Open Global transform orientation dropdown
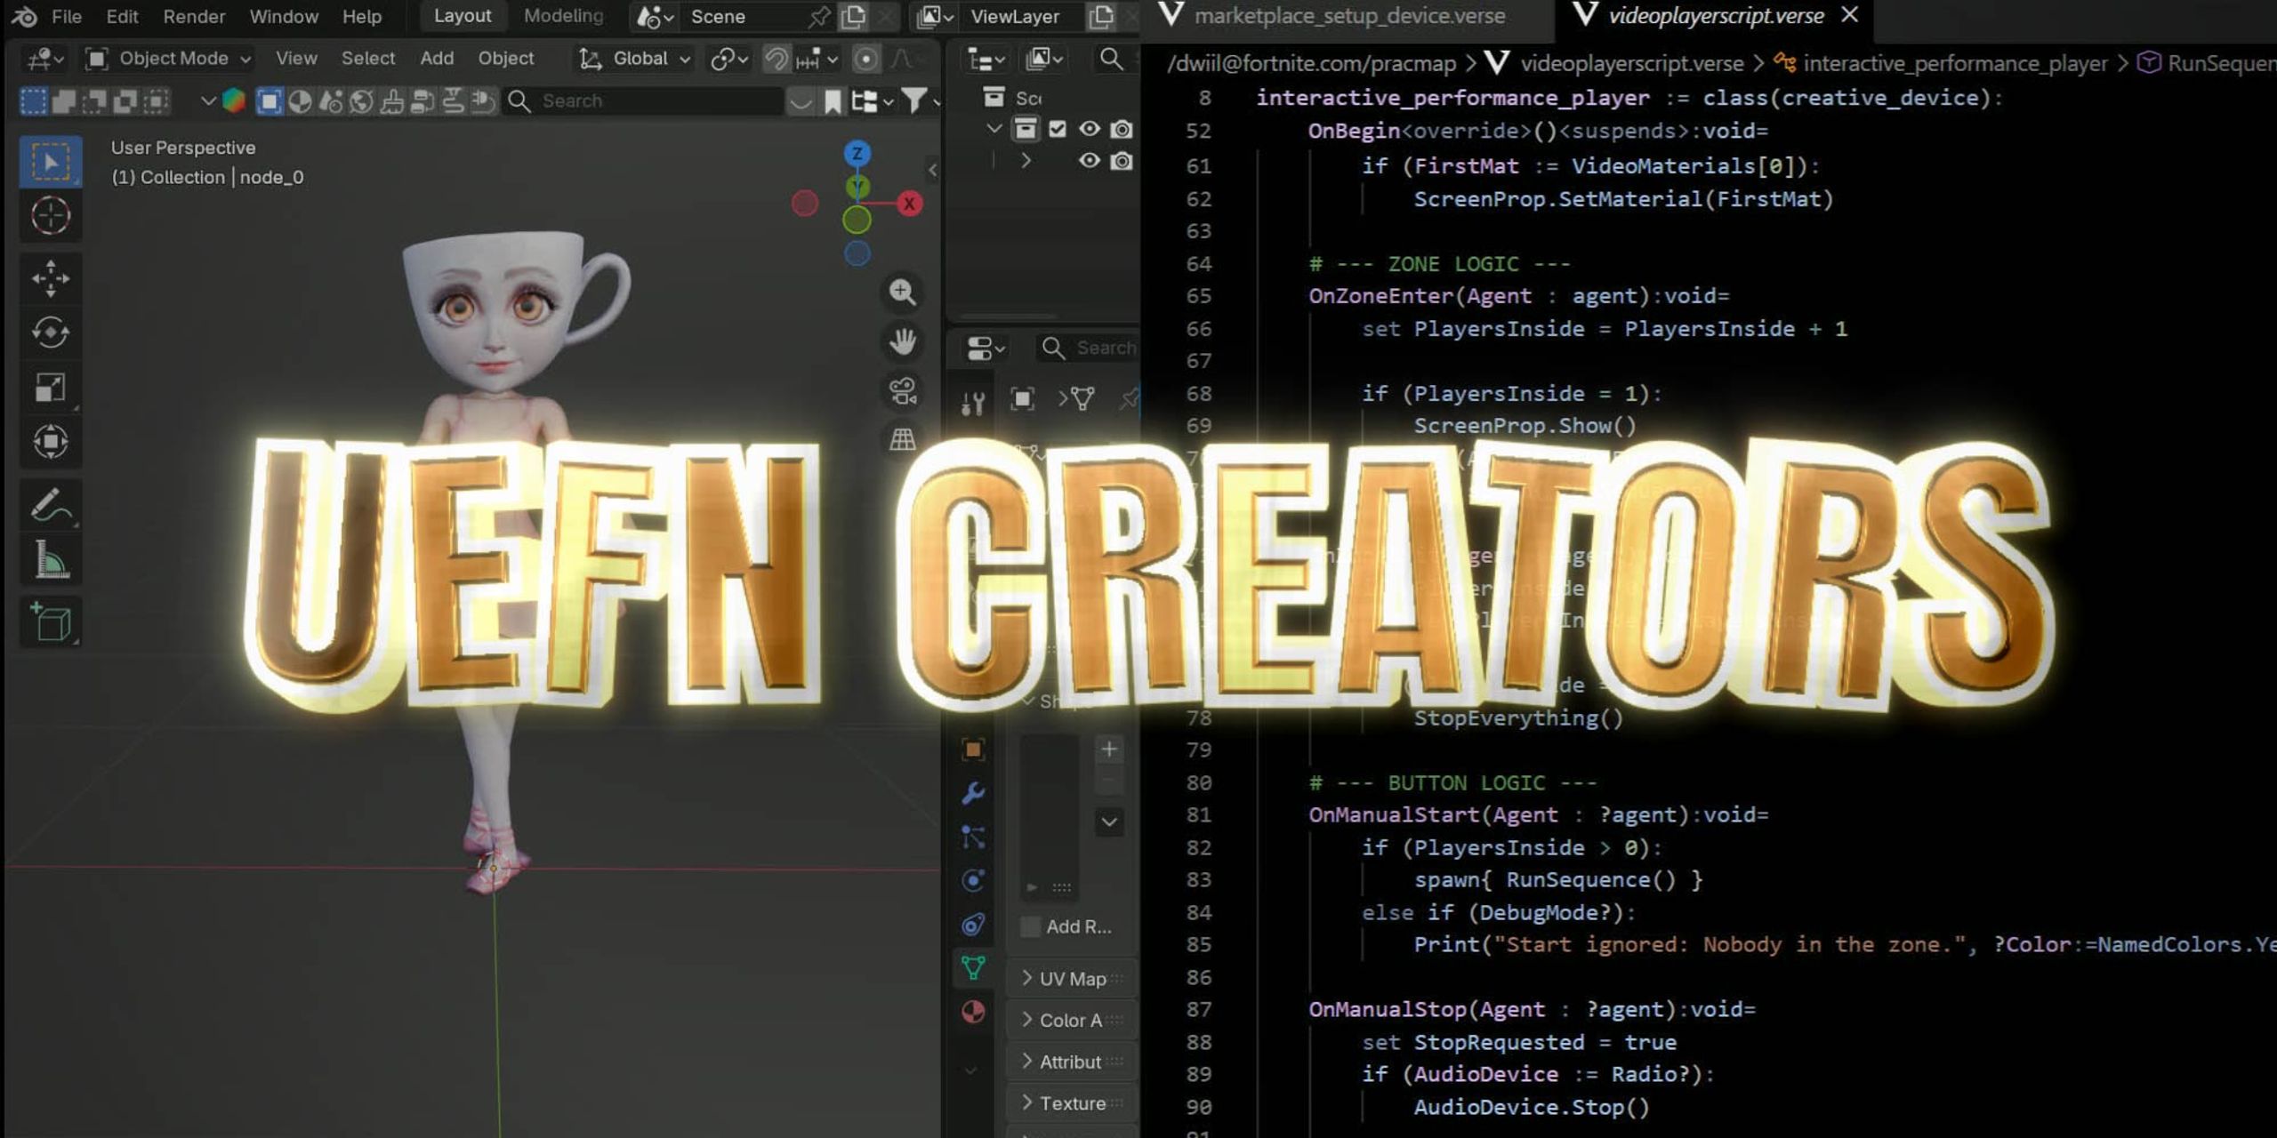This screenshot has height=1138, width=2277. click(x=635, y=59)
